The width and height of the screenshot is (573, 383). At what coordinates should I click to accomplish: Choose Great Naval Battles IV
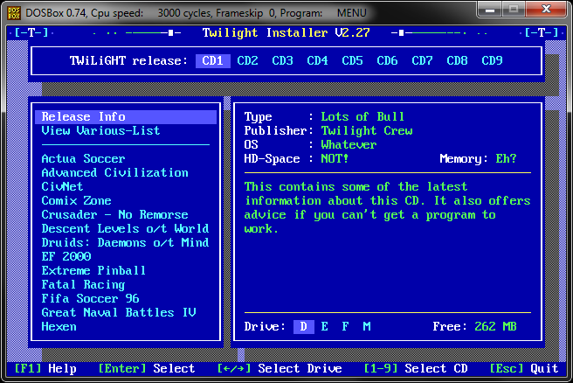point(119,312)
